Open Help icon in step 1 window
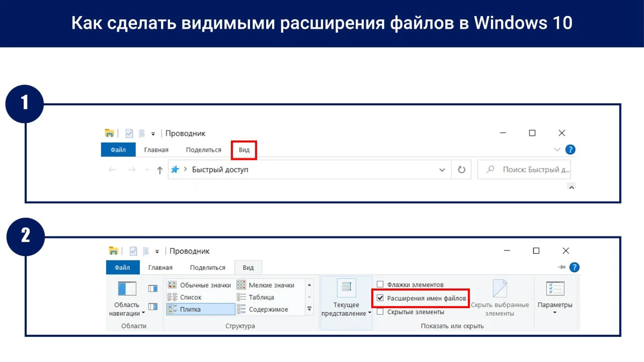The width and height of the screenshot is (644, 362). (x=570, y=150)
